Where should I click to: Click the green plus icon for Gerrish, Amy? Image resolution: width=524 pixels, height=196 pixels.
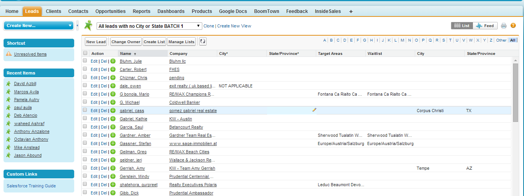(113, 168)
